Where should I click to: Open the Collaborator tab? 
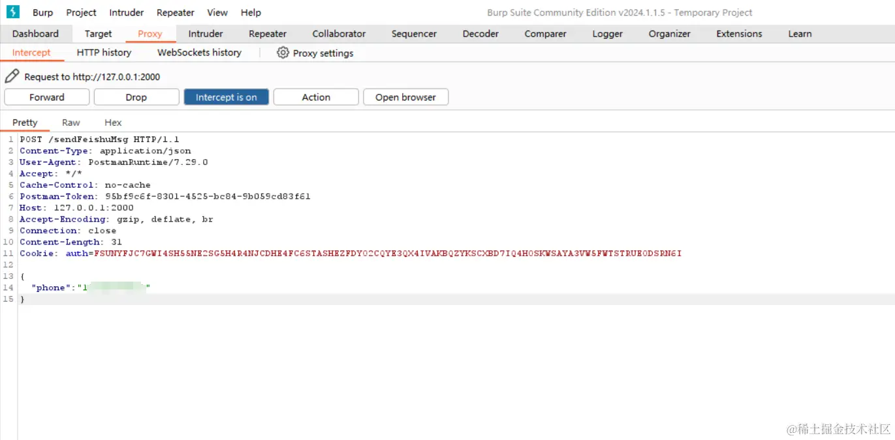click(x=339, y=34)
